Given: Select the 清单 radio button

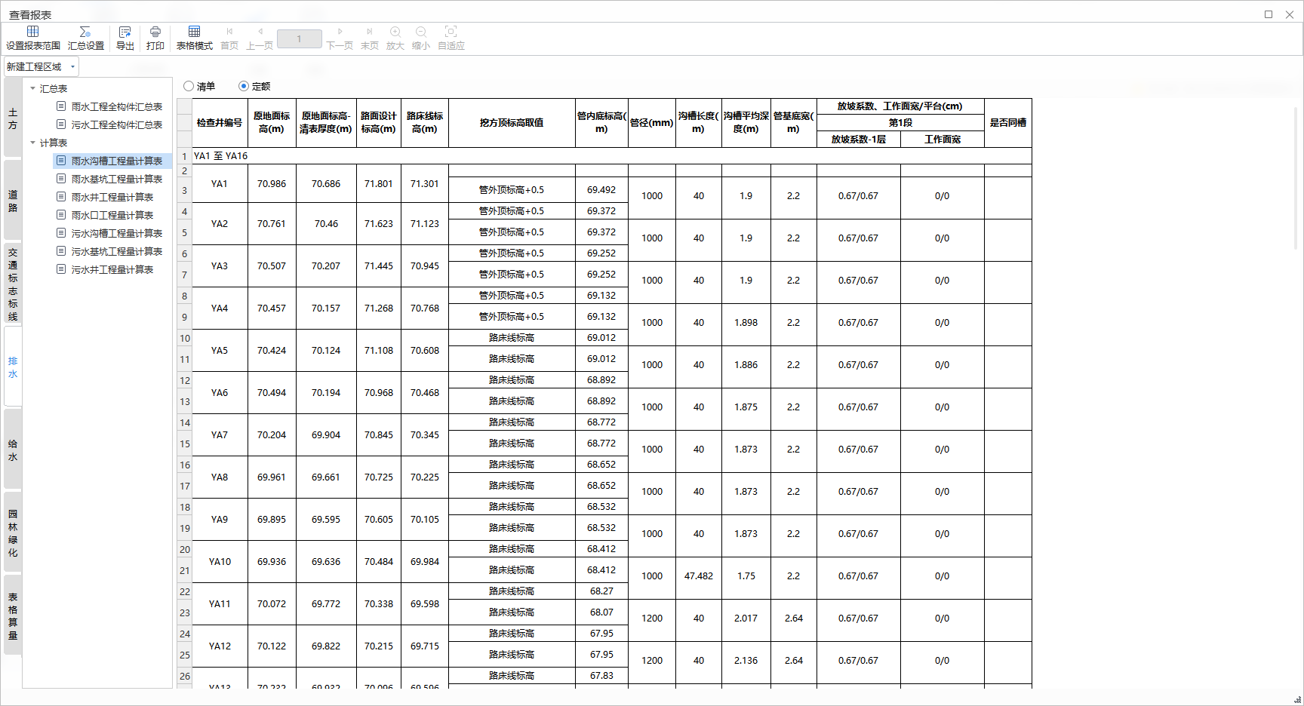Looking at the screenshot, I should tap(189, 87).
